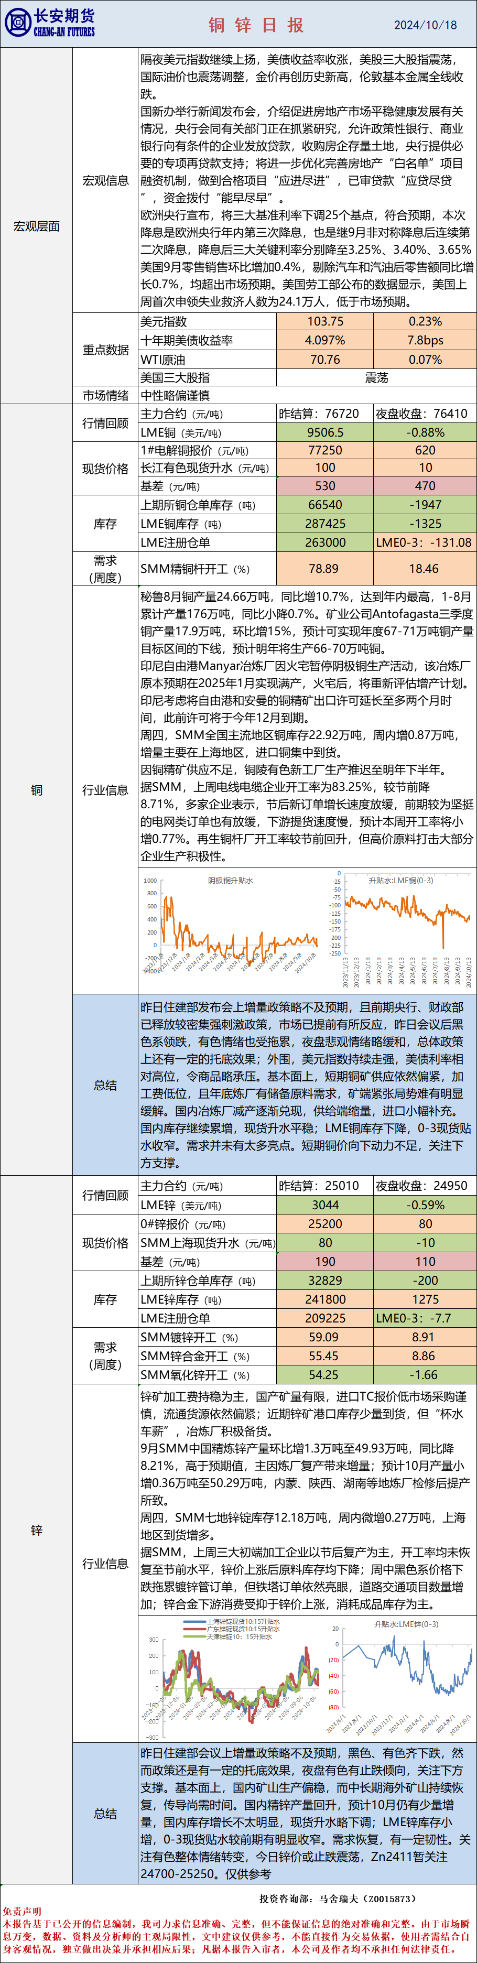Select the SMM镀锌开工 change 8.91

pos(425,1337)
